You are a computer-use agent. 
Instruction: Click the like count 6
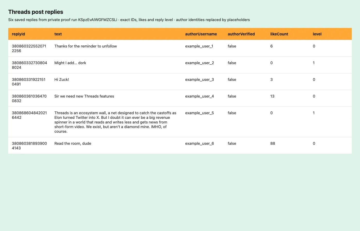click(x=272, y=46)
